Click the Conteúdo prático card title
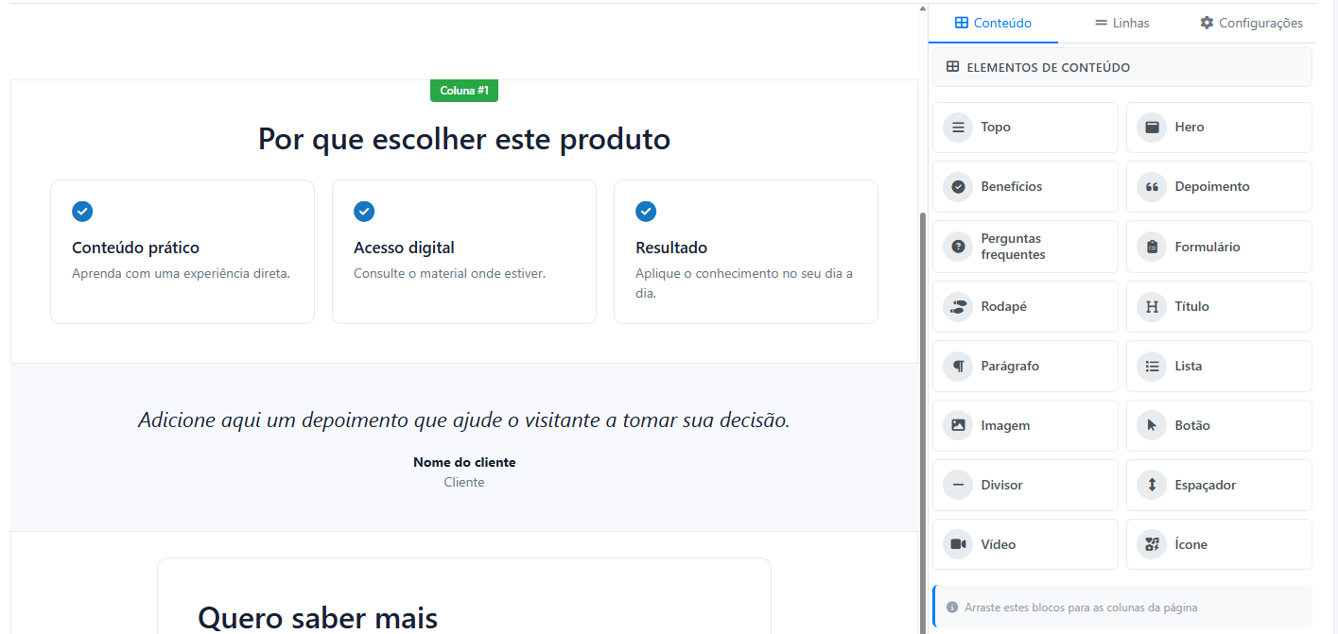This screenshot has height=634, width=1338. pos(135,248)
